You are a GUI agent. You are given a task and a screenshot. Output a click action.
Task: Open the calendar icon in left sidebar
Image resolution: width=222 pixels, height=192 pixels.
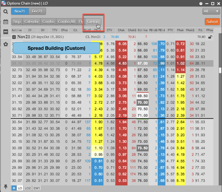[x=6, y=22]
